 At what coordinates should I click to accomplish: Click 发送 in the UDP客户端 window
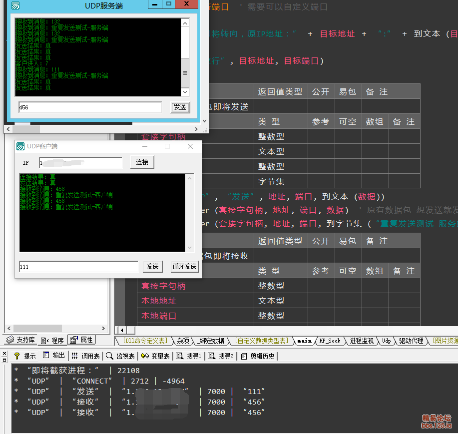152,266
